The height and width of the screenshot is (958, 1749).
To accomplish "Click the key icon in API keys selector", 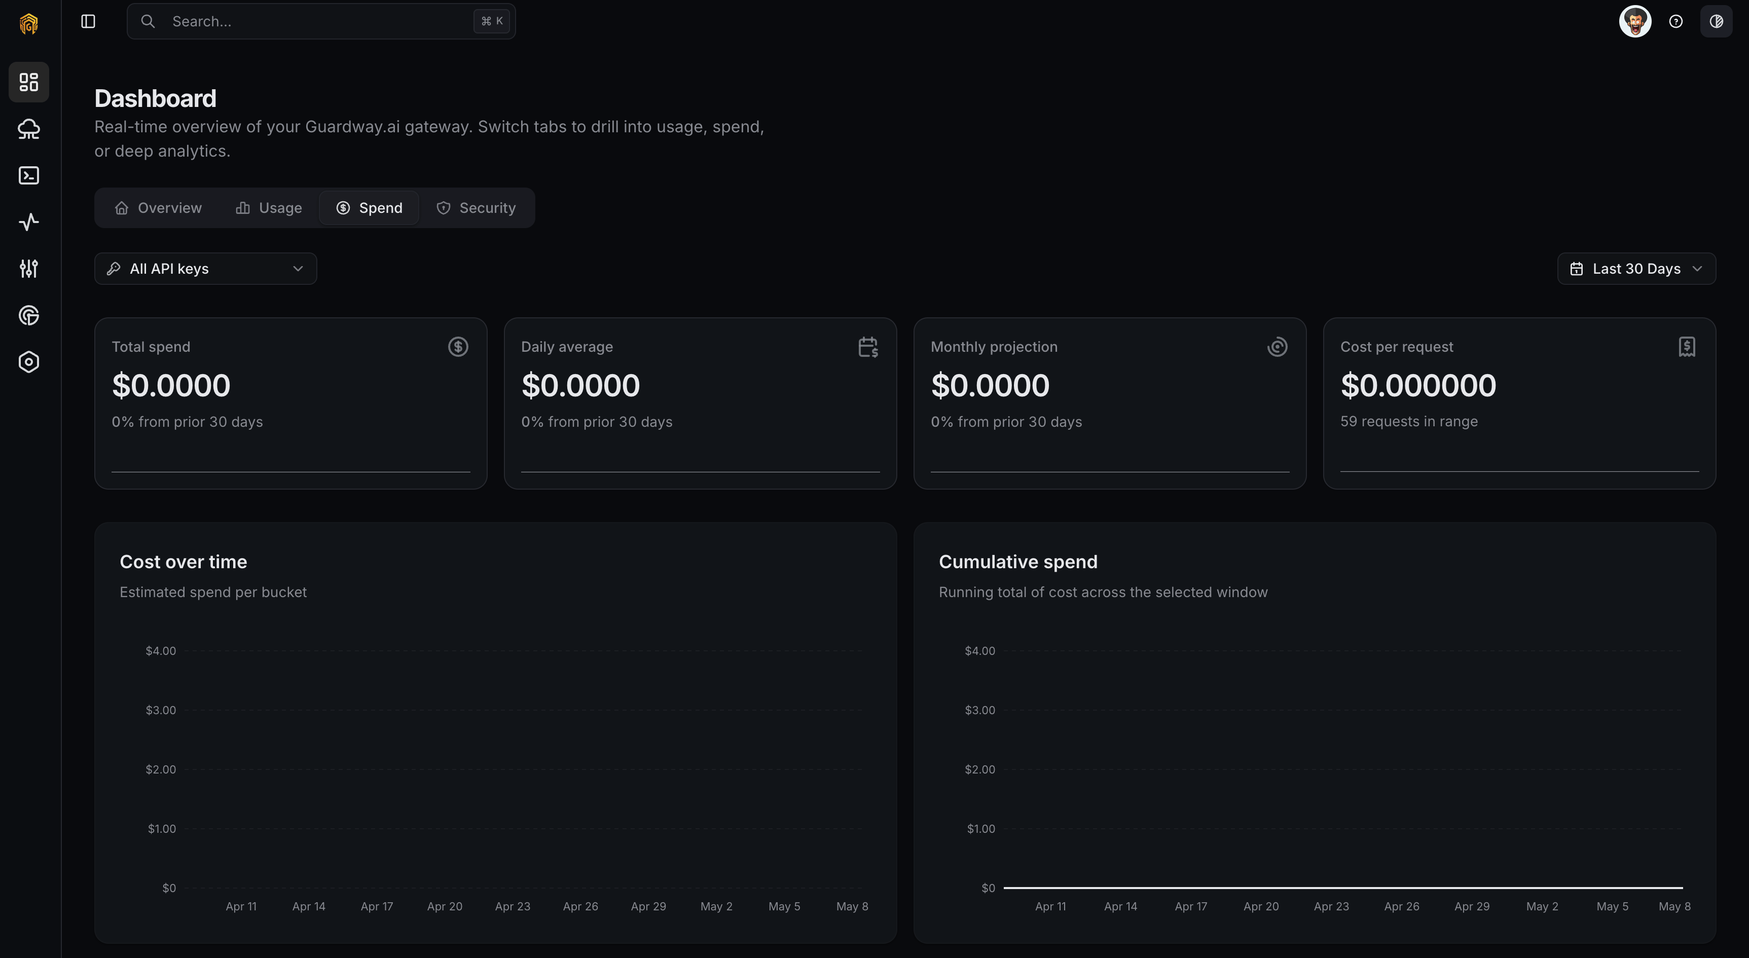I will coord(114,269).
